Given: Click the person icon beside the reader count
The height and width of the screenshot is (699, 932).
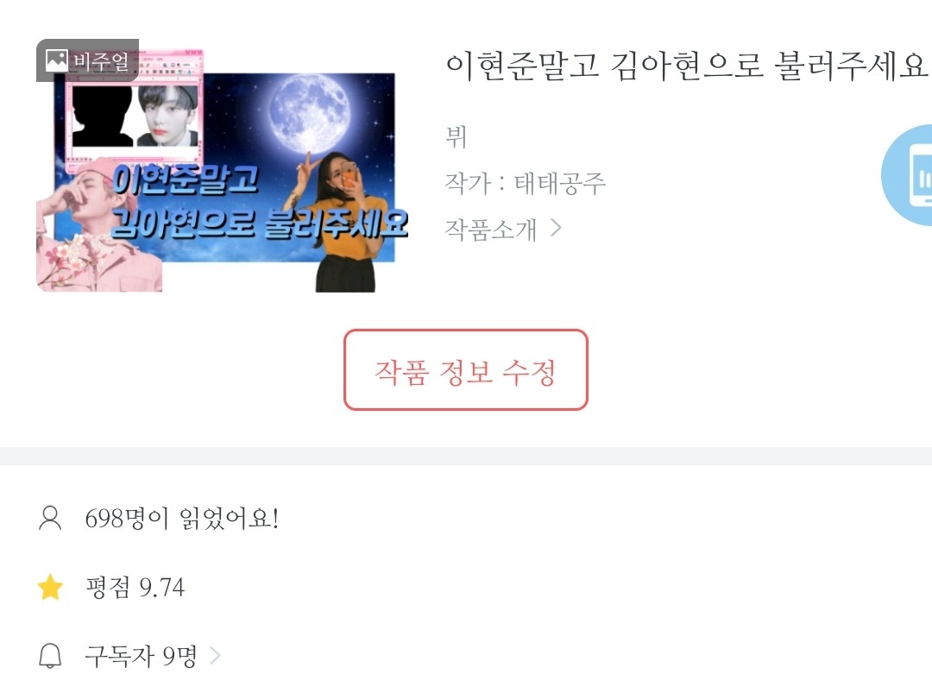Looking at the screenshot, I should (50, 519).
